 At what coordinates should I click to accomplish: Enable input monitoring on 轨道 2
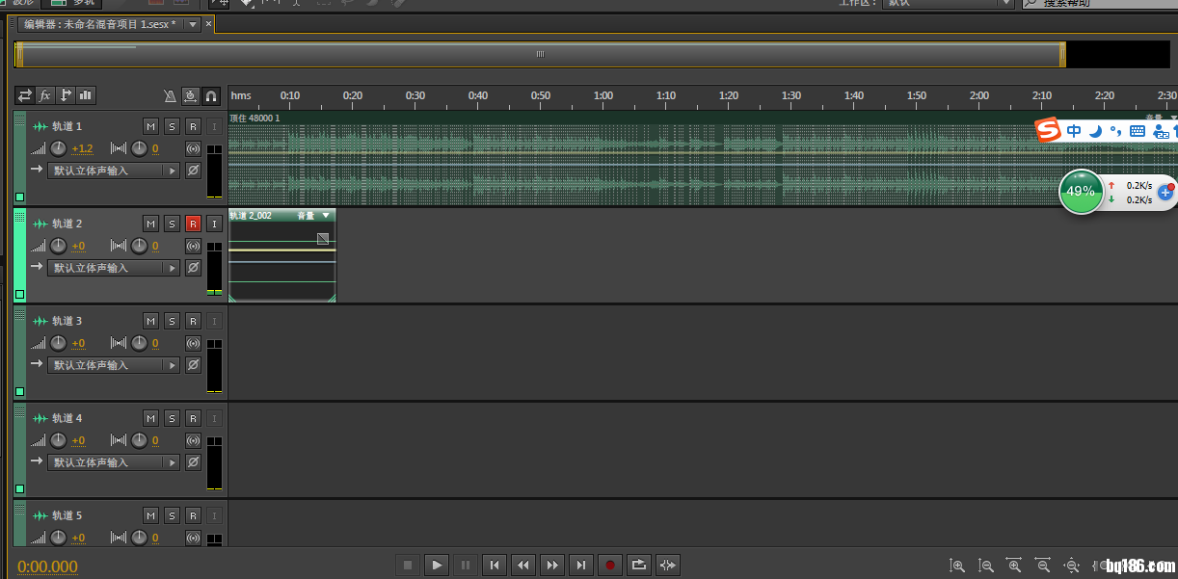pos(214,224)
